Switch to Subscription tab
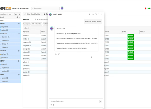The image size is (151, 109). [27, 24]
